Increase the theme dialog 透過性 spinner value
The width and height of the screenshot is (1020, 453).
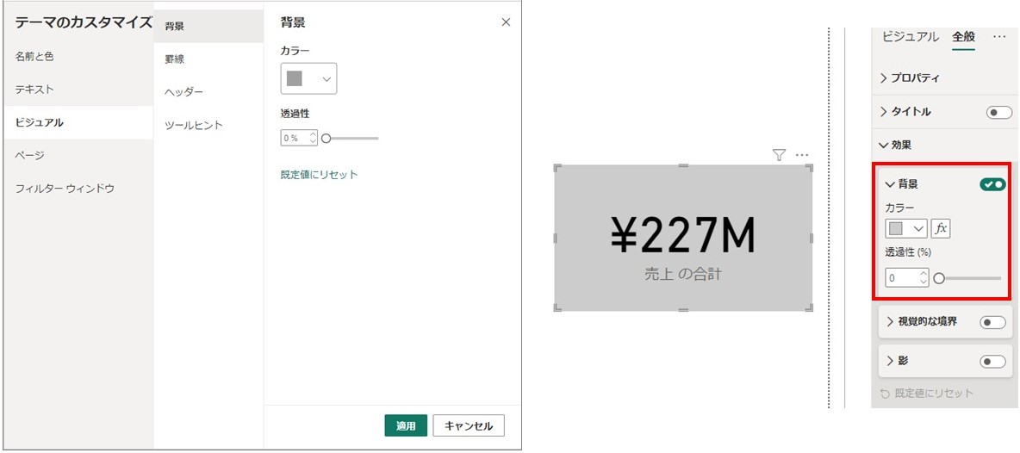pos(313,134)
